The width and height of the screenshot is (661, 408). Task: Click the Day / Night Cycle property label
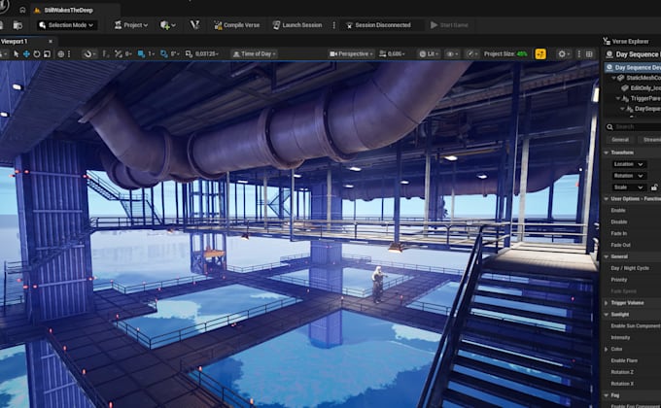[630, 268]
